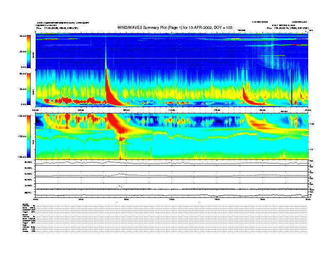
Task: Click the RAD2 intensity color bar
Action: (x=29, y=51)
